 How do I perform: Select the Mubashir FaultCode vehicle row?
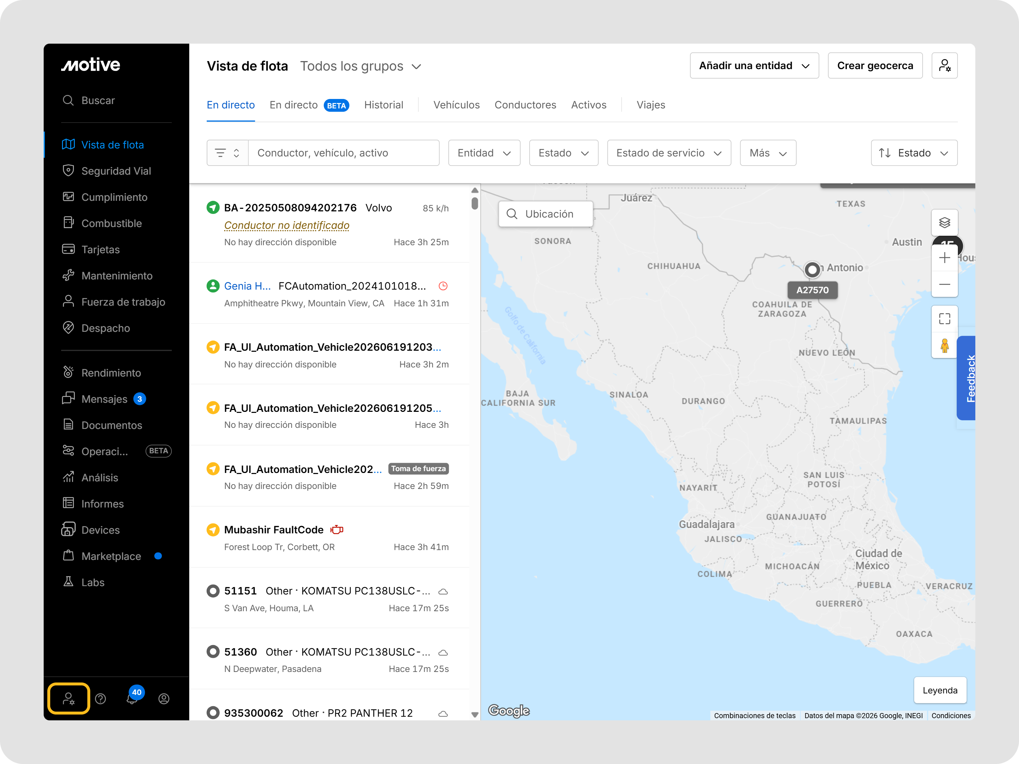329,537
